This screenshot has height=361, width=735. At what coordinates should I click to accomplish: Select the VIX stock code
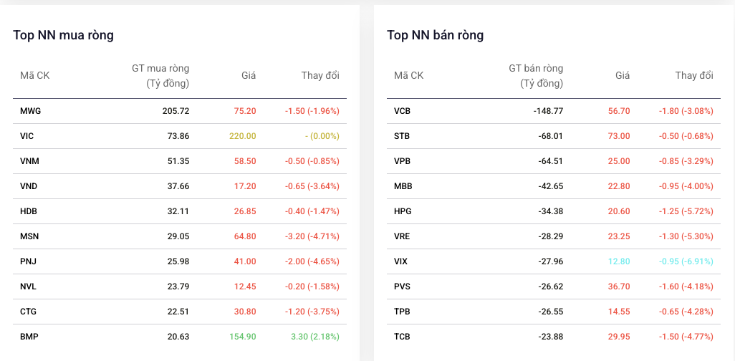pos(400,261)
